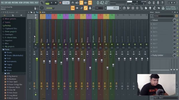Toggle wait for input to start playing
Image resolution: width=179 pixels, height=100 pixels.
click(77, 2)
